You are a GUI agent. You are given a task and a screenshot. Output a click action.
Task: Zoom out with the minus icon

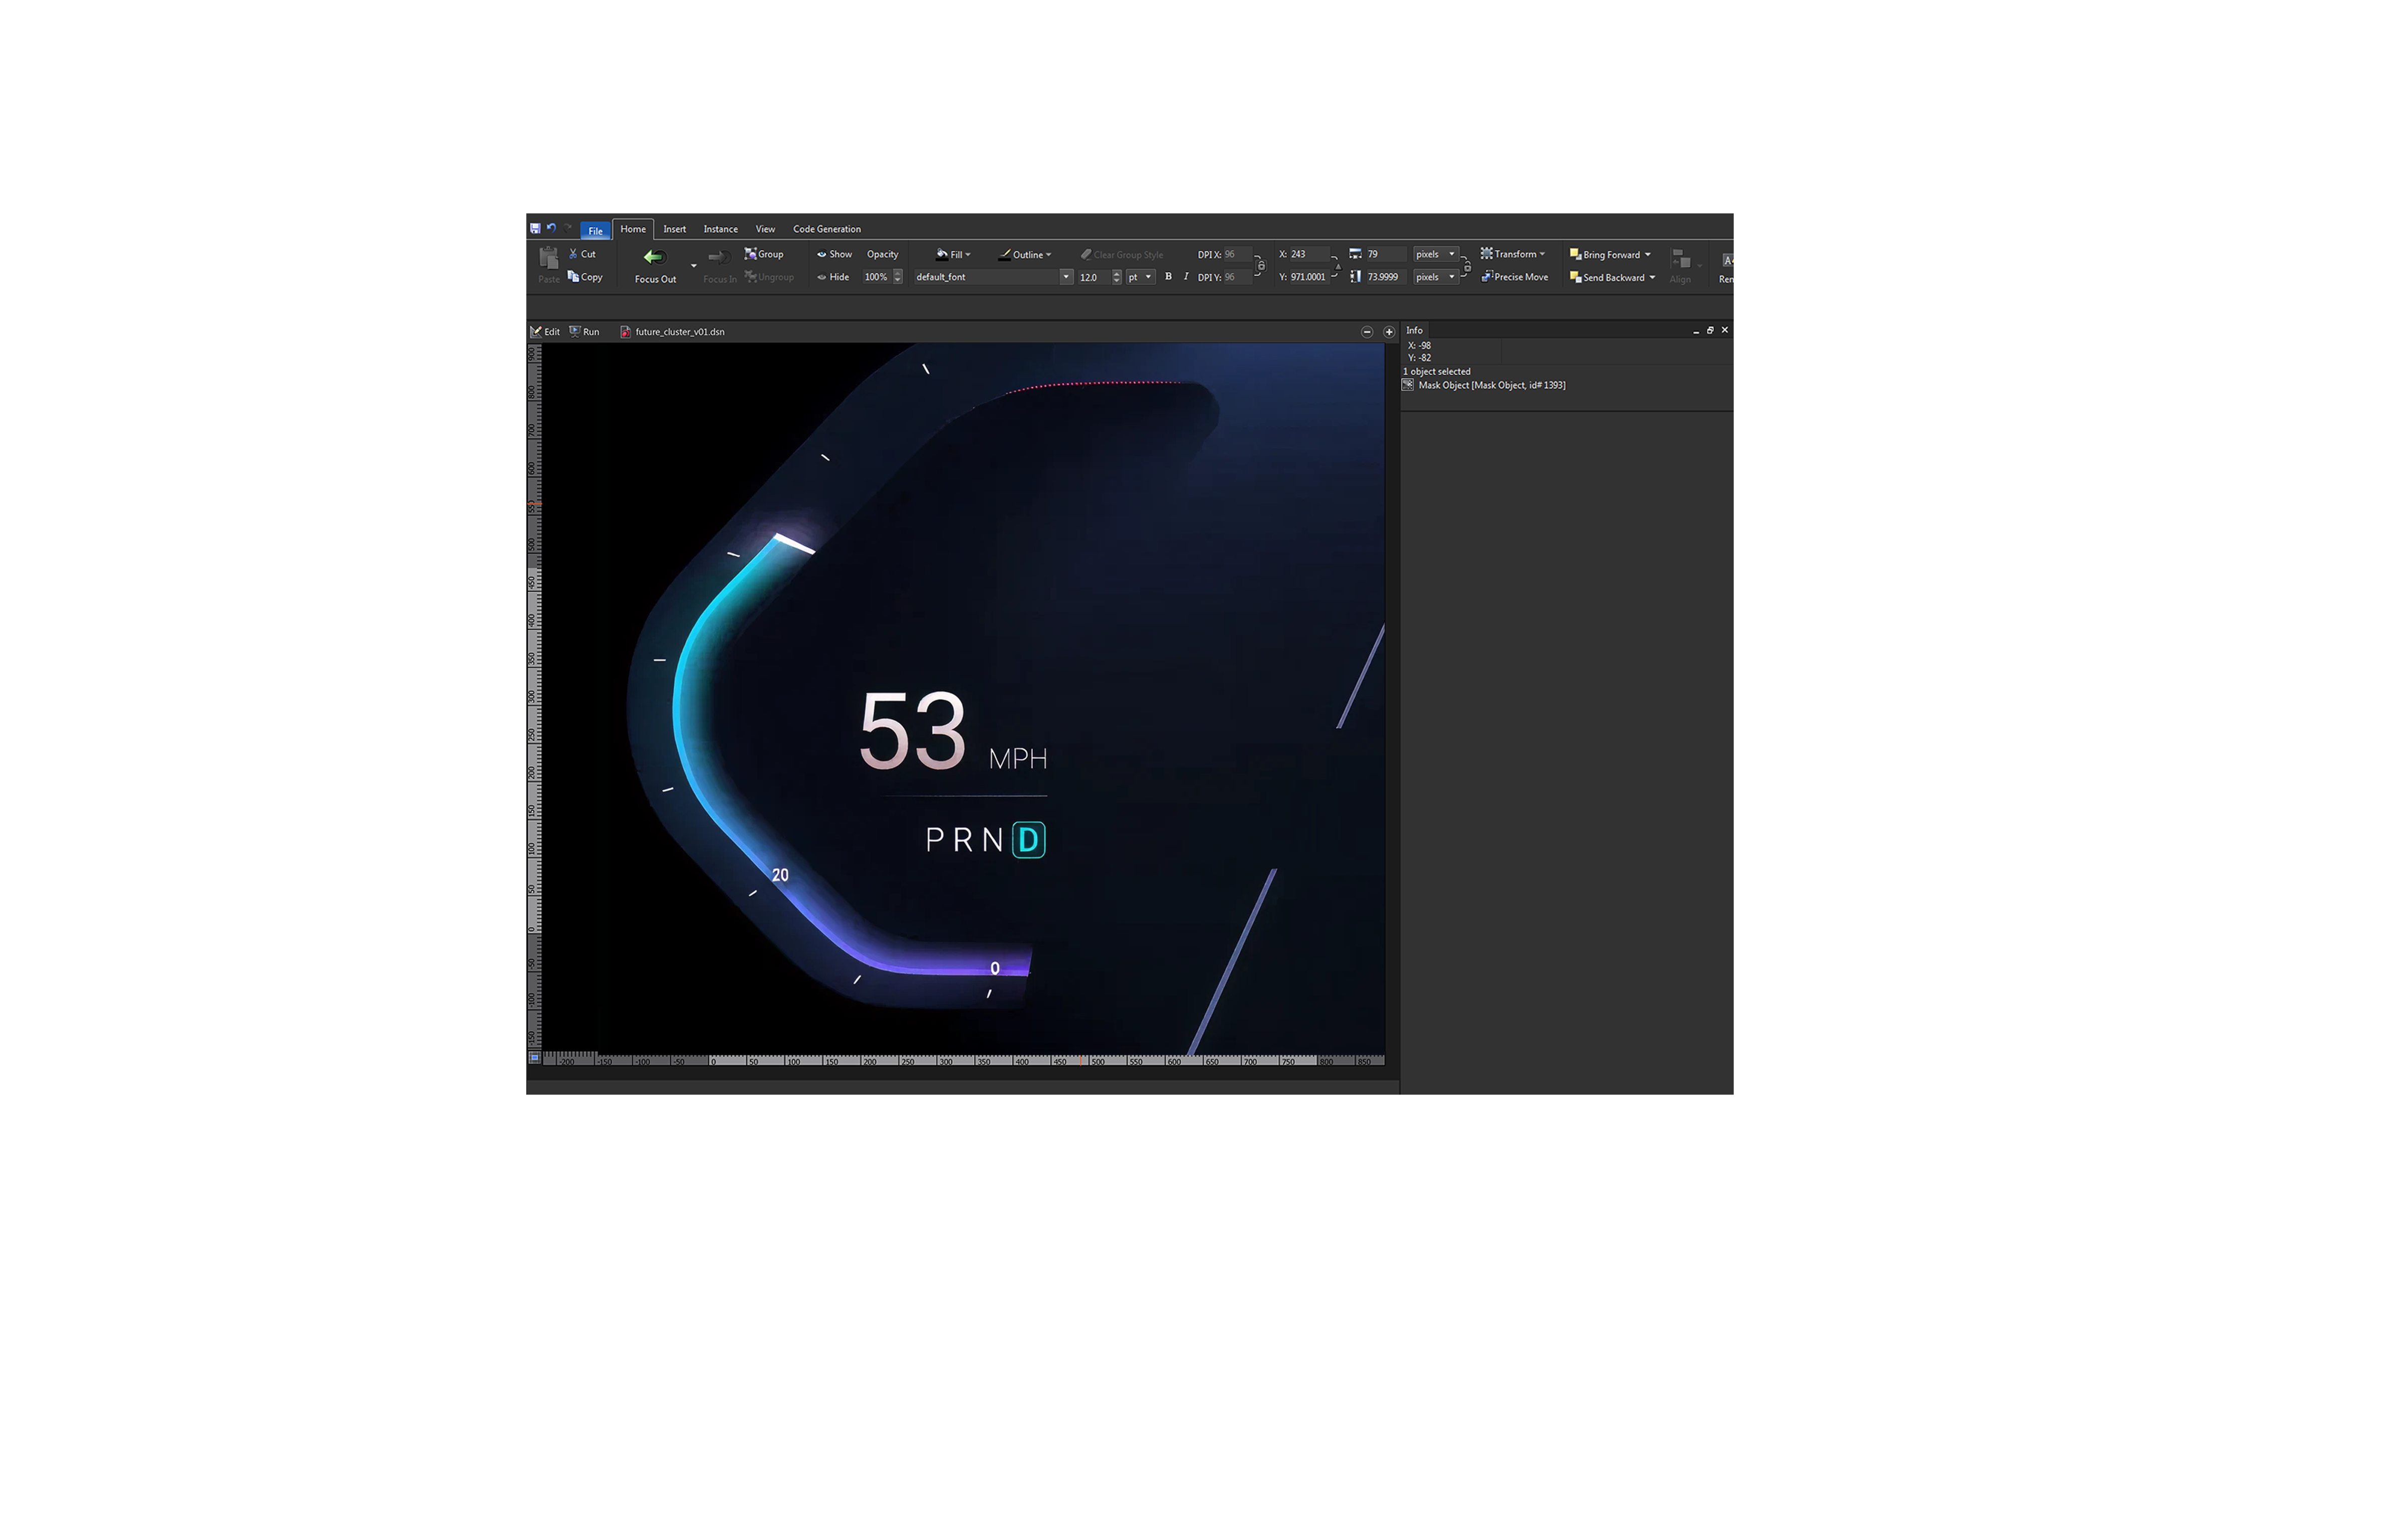pyautogui.click(x=1367, y=332)
